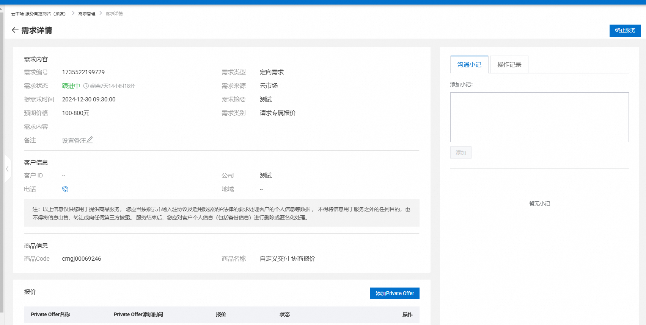Click 操作 column header in table
This screenshot has width=646, height=325.
pos(407,314)
